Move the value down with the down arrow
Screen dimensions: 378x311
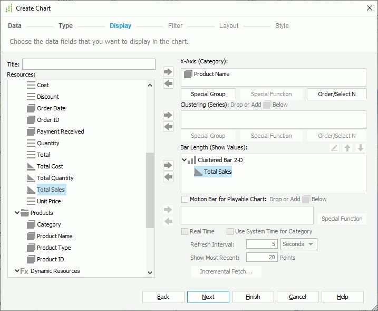coord(361,148)
